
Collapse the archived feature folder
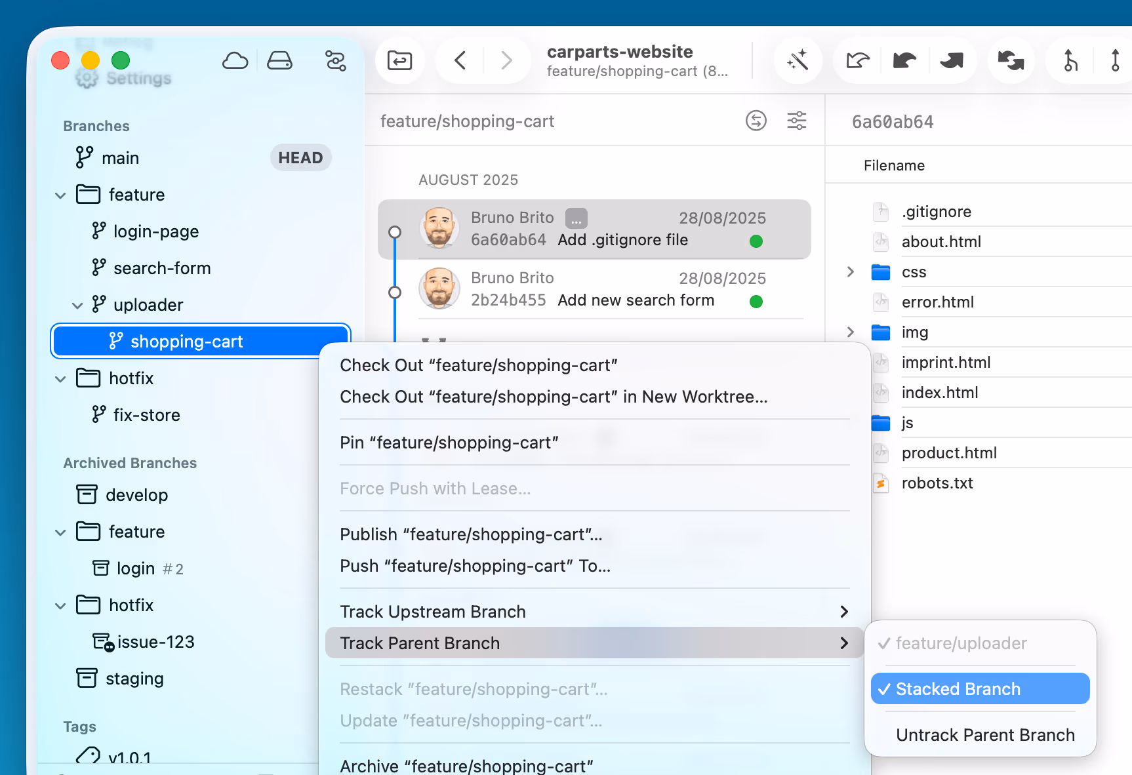pos(60,532)
